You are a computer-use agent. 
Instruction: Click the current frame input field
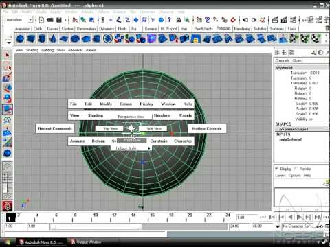pos(247,217)
